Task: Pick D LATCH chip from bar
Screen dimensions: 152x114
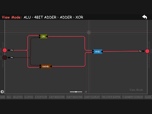Action: [x=29, y=97]
